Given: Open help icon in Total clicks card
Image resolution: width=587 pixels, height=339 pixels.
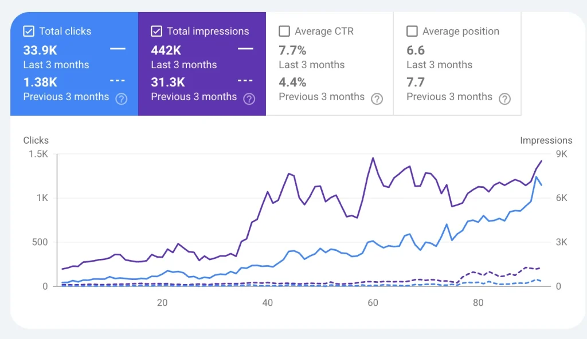Looking at the screenshot, I should pos(122,98).
